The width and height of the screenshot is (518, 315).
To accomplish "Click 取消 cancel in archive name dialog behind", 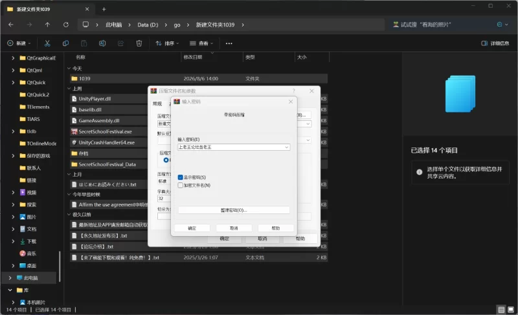I will click(x=262, y=239).
